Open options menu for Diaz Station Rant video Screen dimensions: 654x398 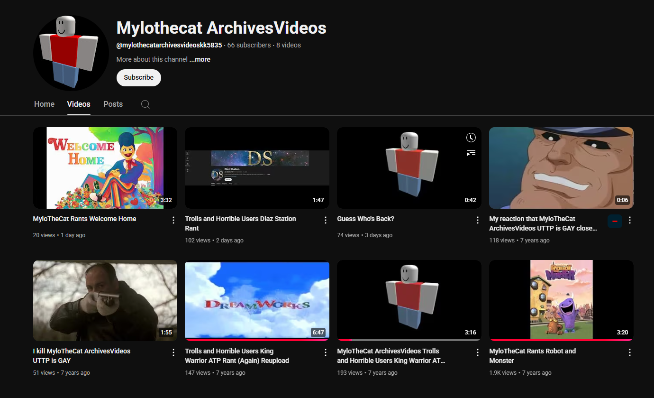click(326, 220)
